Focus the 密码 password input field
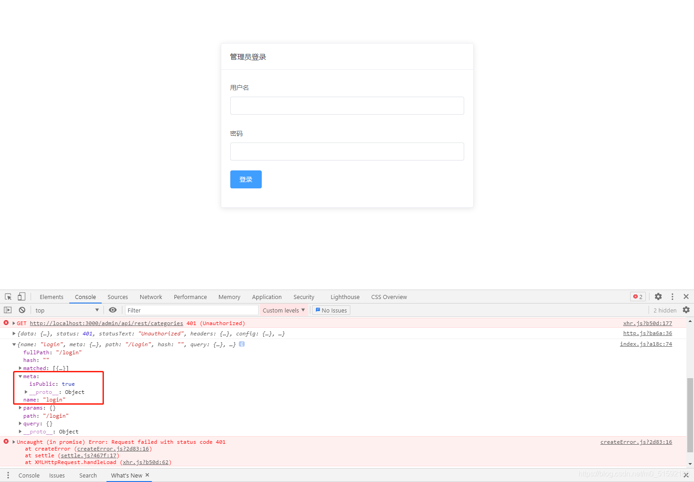Screen dimensions: 694x482 pos(347,152)
